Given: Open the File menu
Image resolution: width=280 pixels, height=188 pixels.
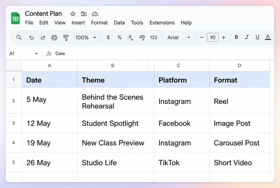Looking at the screenshot, I should coord(29,23).
